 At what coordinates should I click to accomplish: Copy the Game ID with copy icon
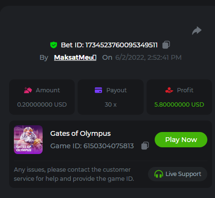(145, 145)
